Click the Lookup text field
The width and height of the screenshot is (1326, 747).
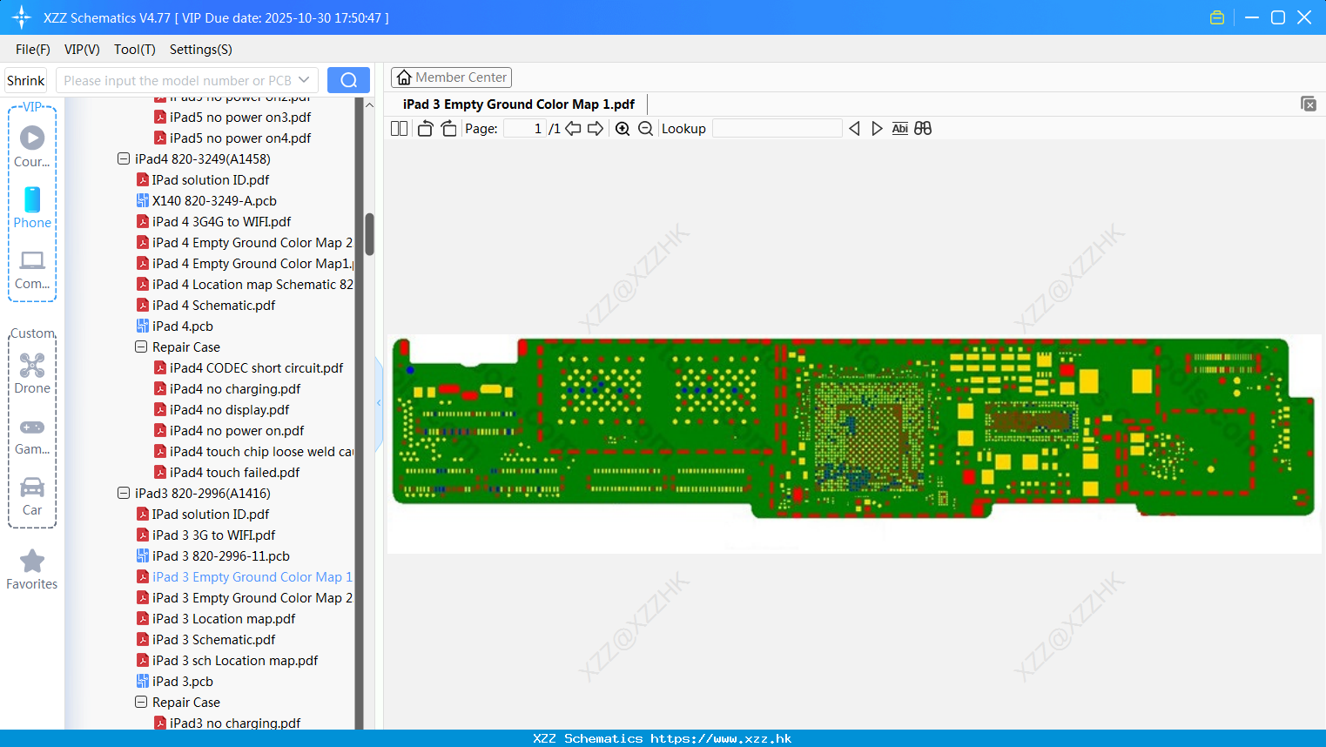777,129
